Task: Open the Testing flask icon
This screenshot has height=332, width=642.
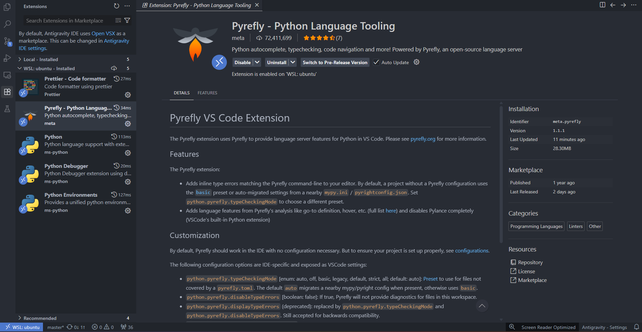Action: click(7, 109)
